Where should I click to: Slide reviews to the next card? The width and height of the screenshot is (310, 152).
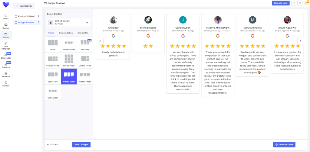300,41
